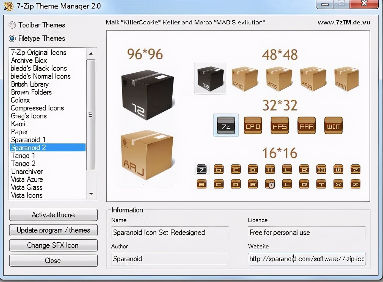Viewport: 383px width, 282px height.
Task: Click the tiny crate icon lettered b
Action: point(219,169)
